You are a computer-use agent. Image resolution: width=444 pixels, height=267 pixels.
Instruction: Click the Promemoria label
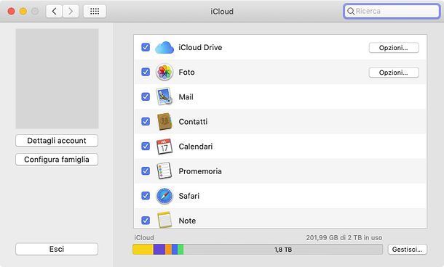(200, 171)
